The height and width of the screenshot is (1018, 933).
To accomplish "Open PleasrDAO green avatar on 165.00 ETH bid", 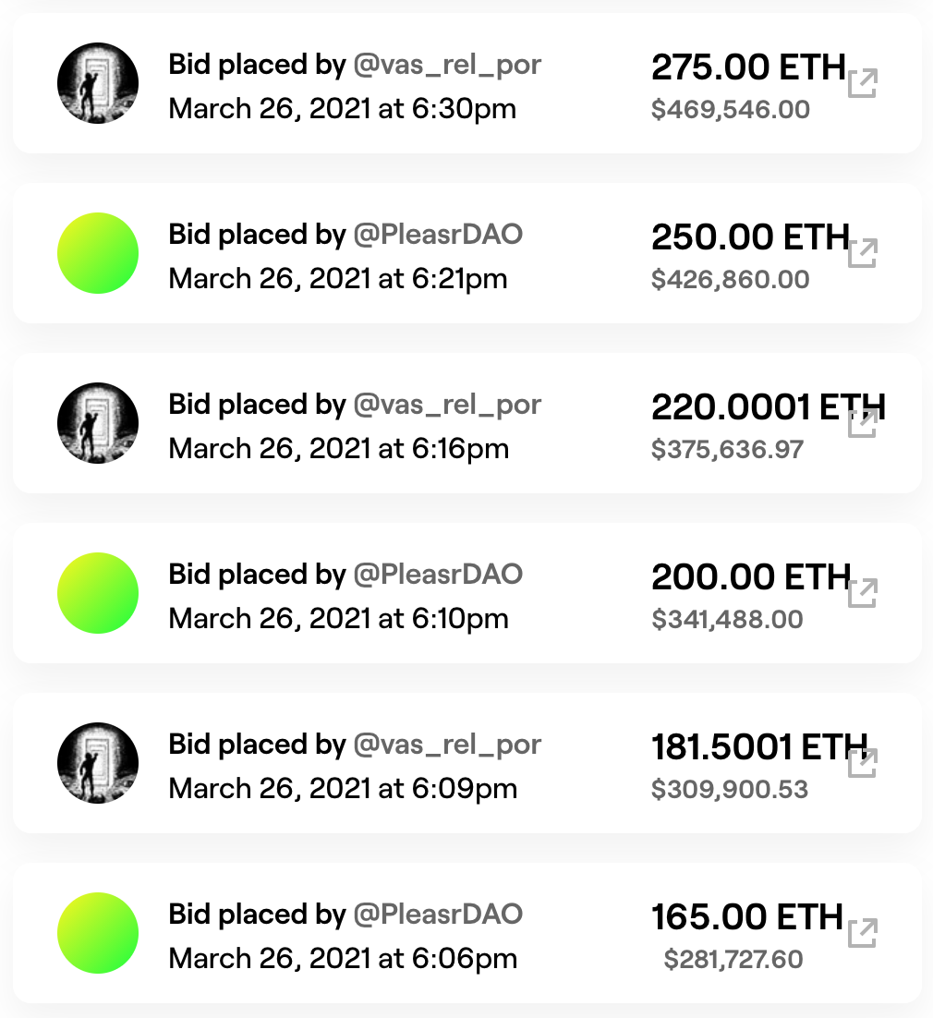I will coord(98,933).
